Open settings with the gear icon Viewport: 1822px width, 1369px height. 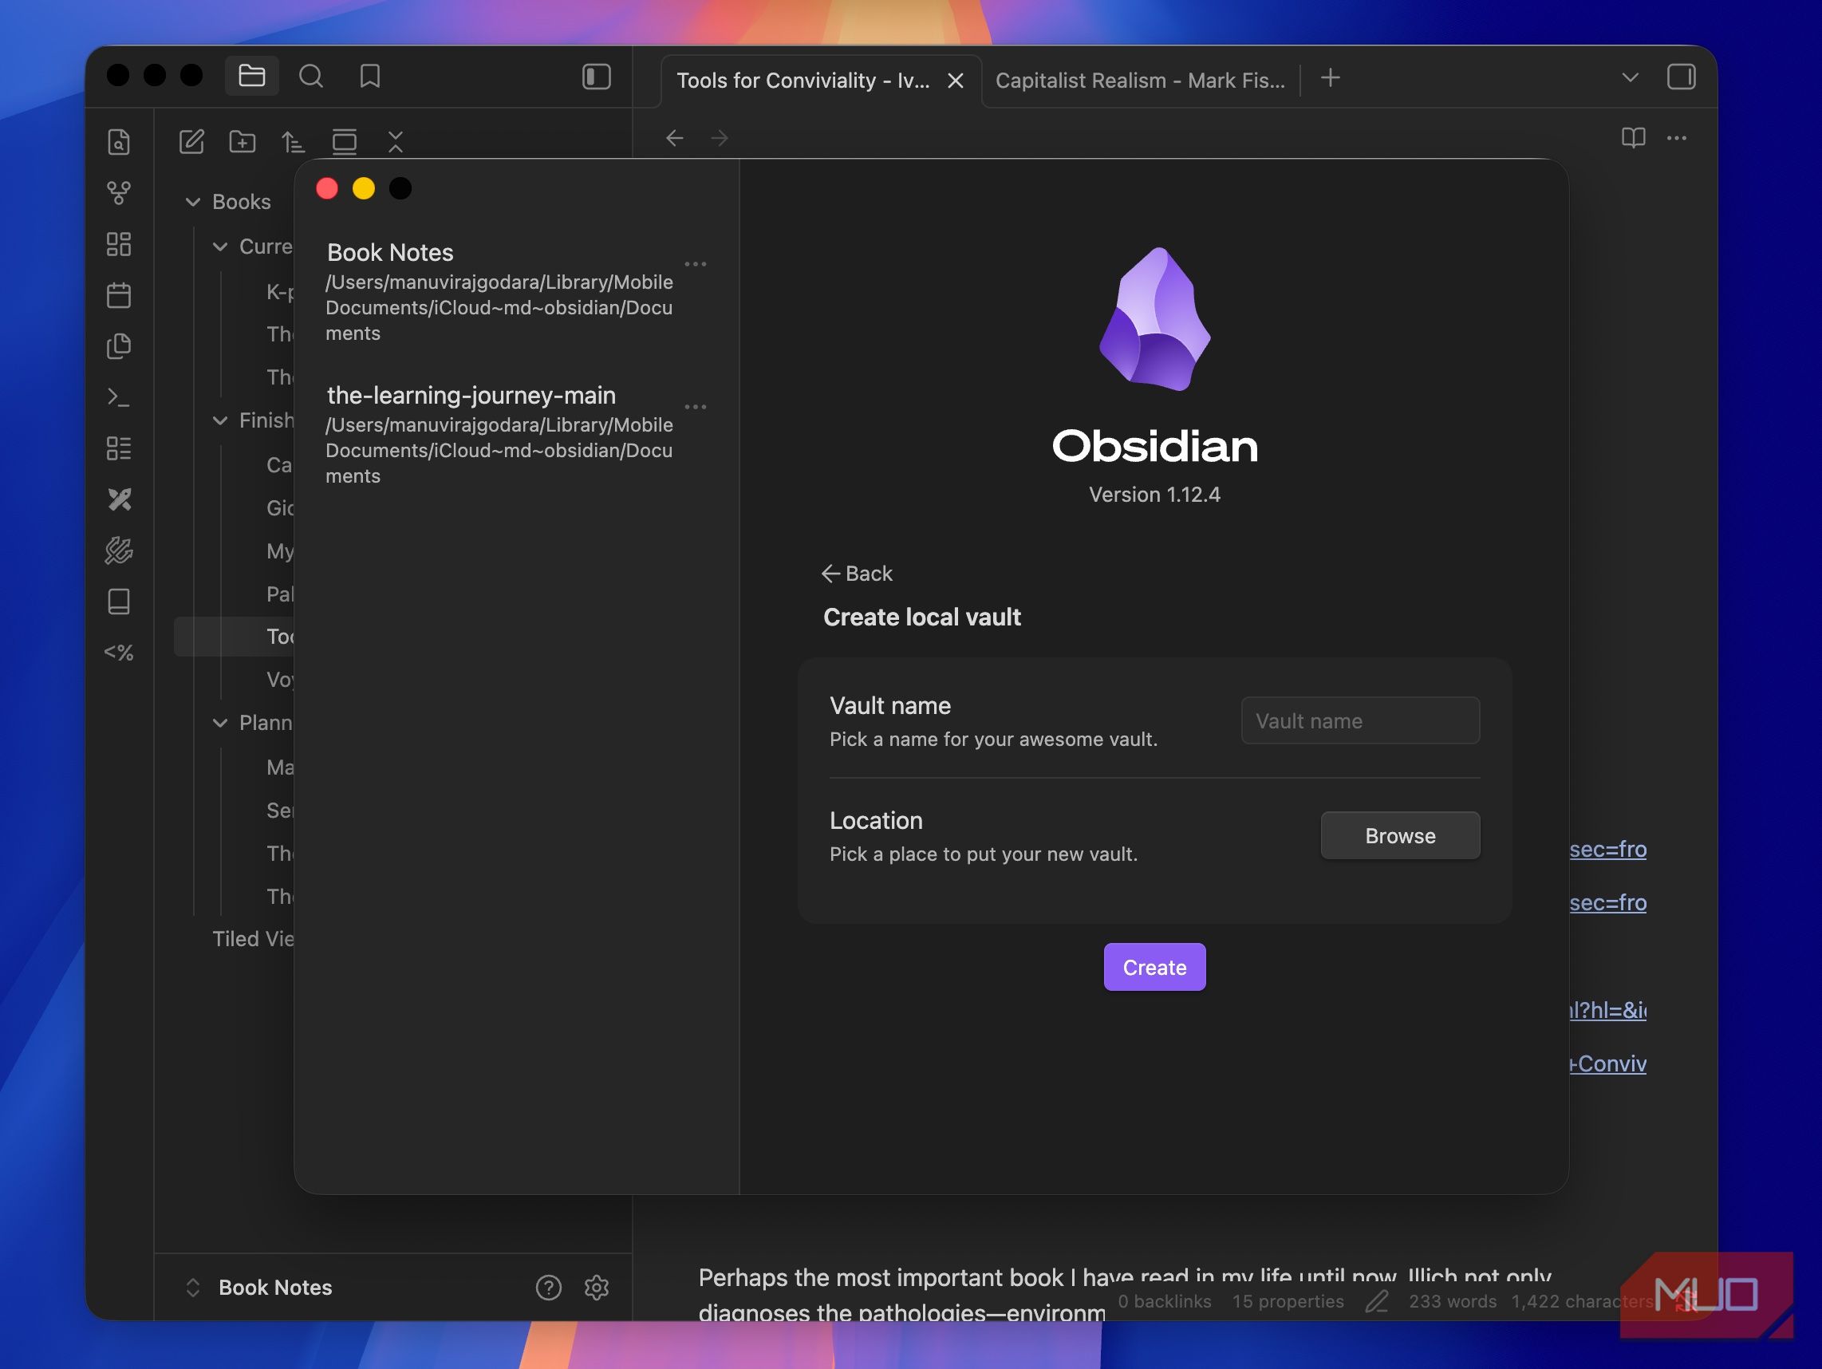click(597, 1288)
